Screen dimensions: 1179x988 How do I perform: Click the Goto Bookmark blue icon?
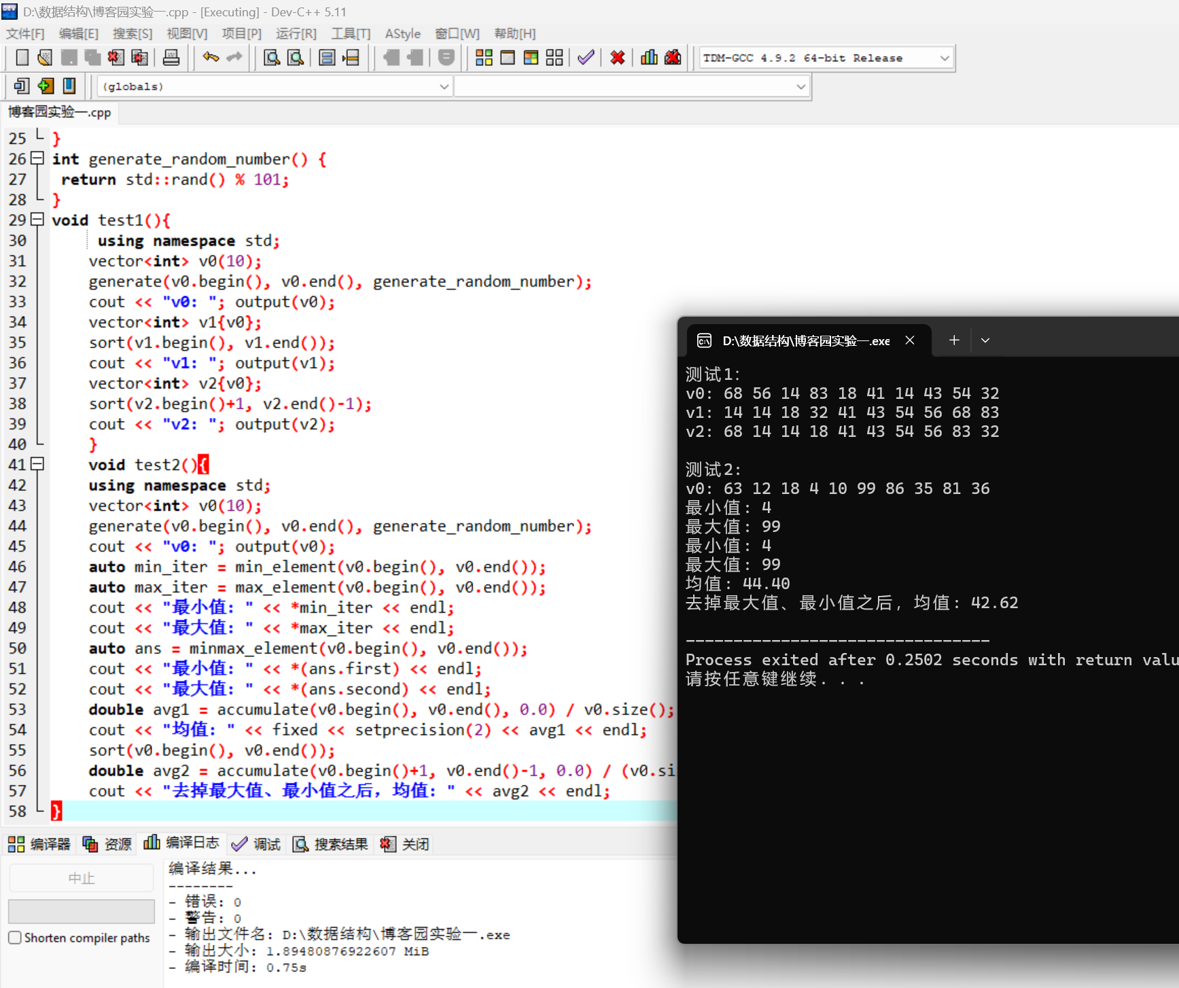[69, 86]
